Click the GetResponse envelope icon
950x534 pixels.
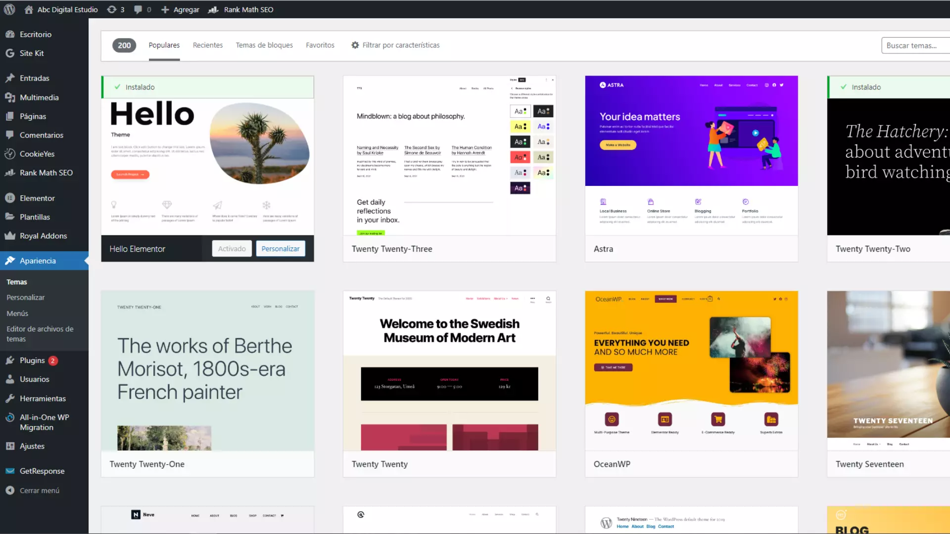tap(10, 471)
